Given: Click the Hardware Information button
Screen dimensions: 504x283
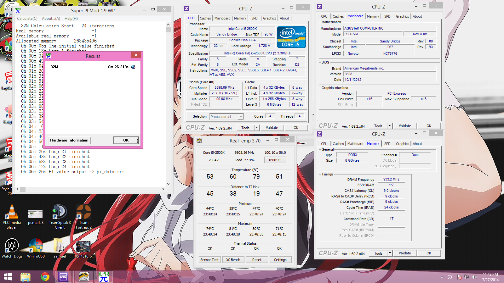Looking at the screenshot, I should (x=69, y=140).
